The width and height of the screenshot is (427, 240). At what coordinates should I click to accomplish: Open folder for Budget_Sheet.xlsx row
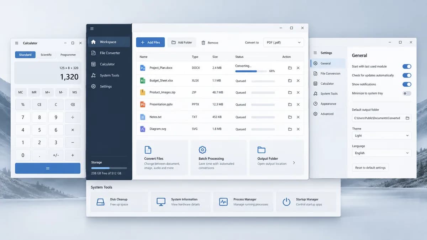(x=290, y=81)
